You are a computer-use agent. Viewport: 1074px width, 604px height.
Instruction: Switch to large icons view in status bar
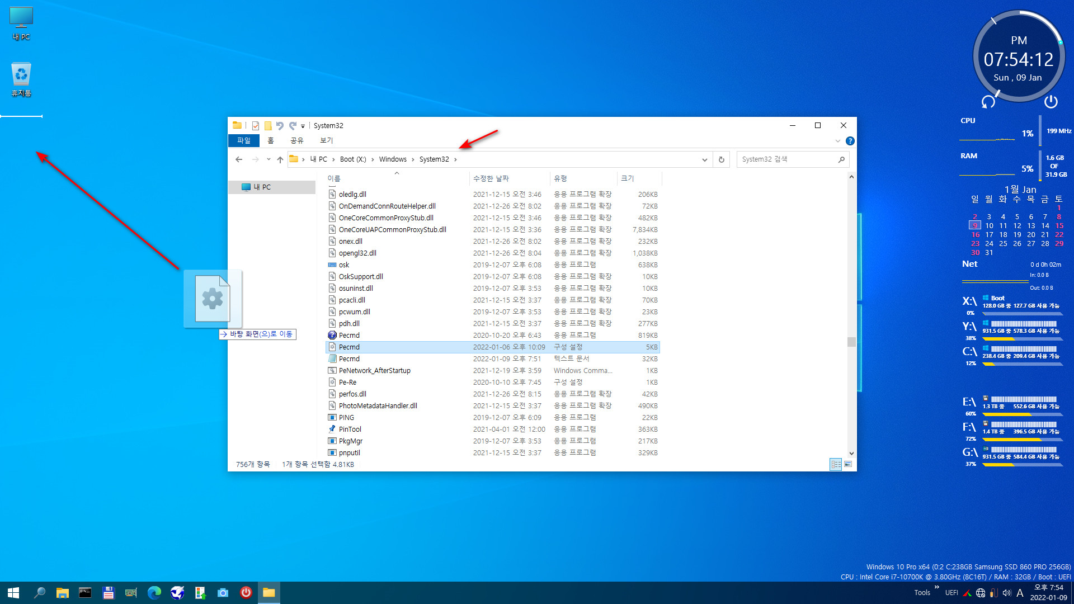[848, 464]
